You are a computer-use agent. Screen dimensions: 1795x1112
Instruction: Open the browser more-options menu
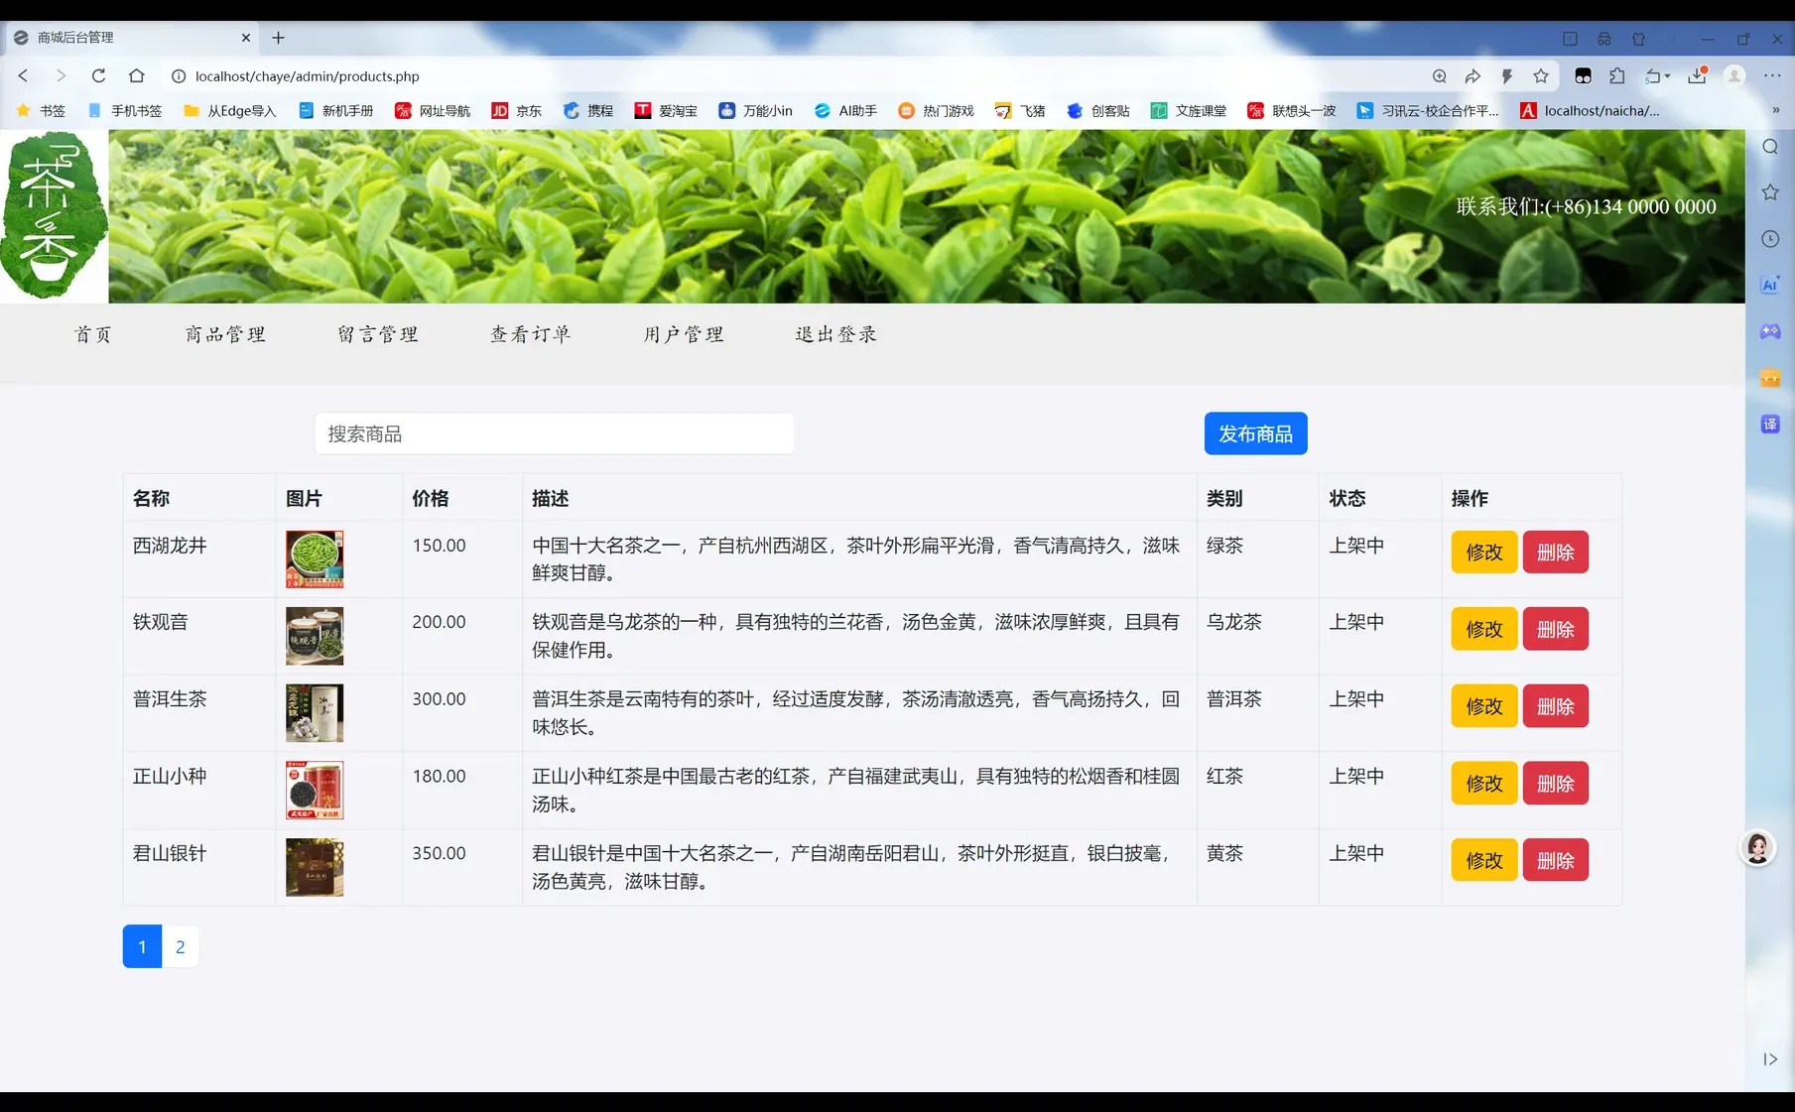tap(1773, 75)
